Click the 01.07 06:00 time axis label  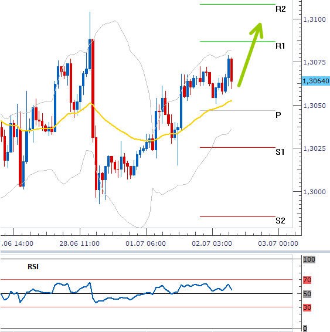coord(145,243)
